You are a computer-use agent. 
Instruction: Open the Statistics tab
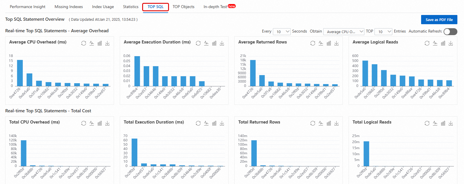pyautogui.click(x=131, y=7)
